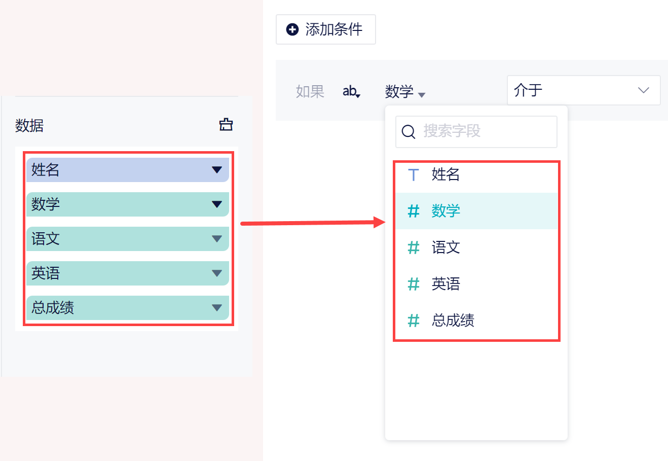Viewport: 668px width, 461px height.
Task: Click the 添加条件 button
Action: 325,29
